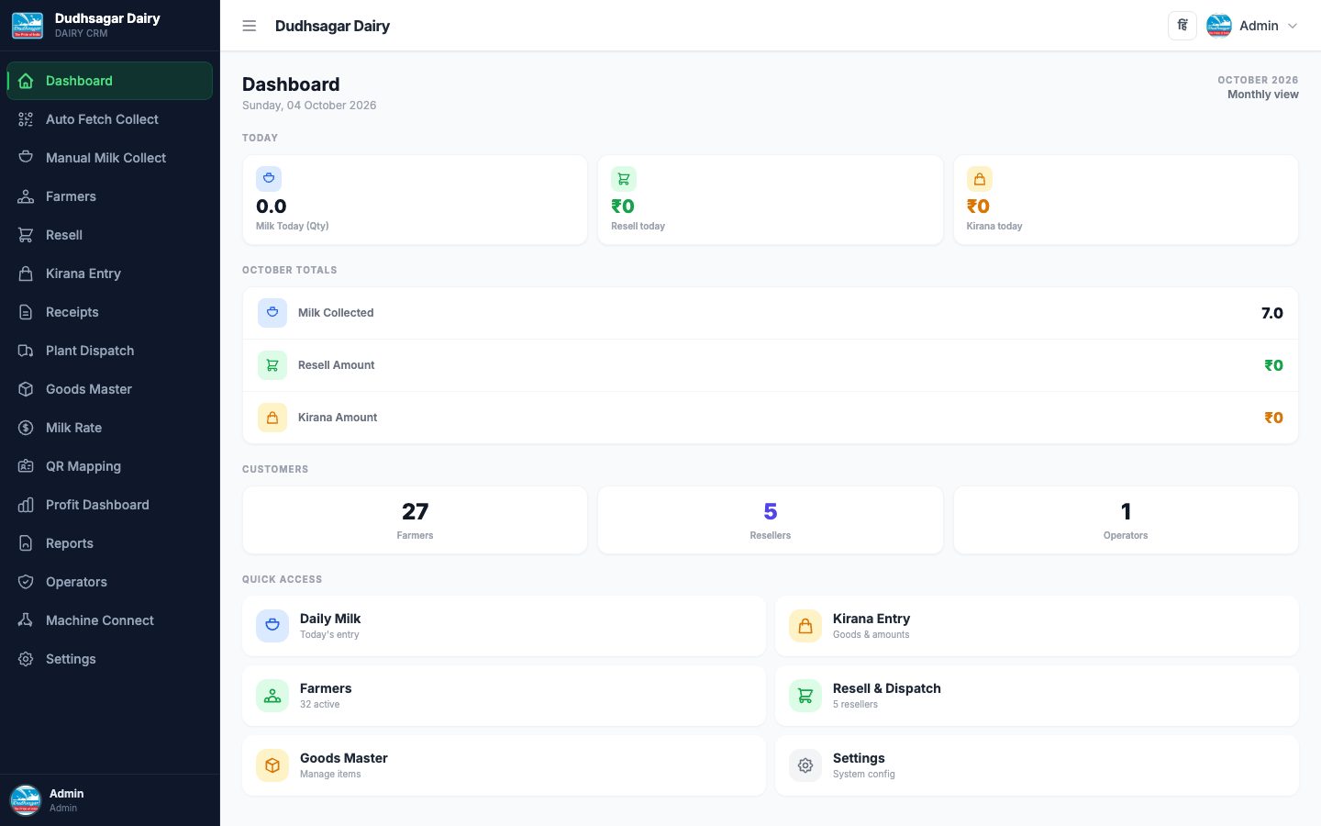Click the Farmers quick access people icon
The width and height of the screenshot is (1321, 826).
click(272, 696)
